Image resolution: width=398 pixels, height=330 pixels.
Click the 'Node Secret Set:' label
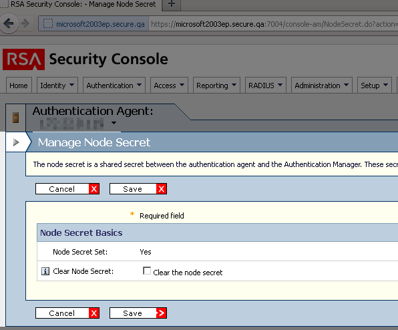tap(80, 252)
